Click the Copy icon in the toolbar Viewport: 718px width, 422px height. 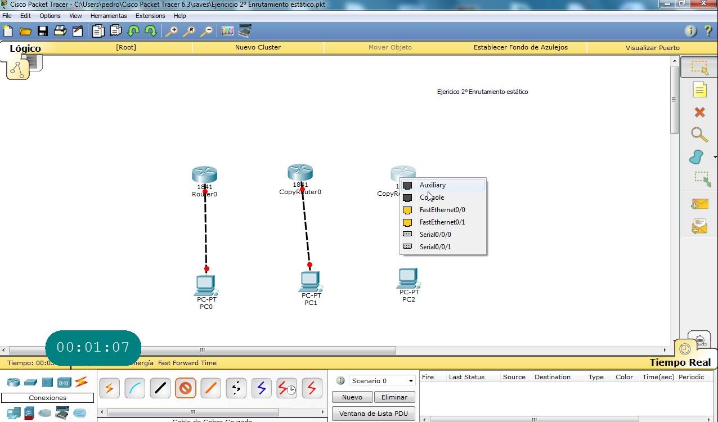[x=98, y=31]
